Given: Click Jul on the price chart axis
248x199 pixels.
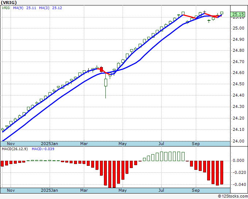Looking at the screenshot, I should pos(161,144).
